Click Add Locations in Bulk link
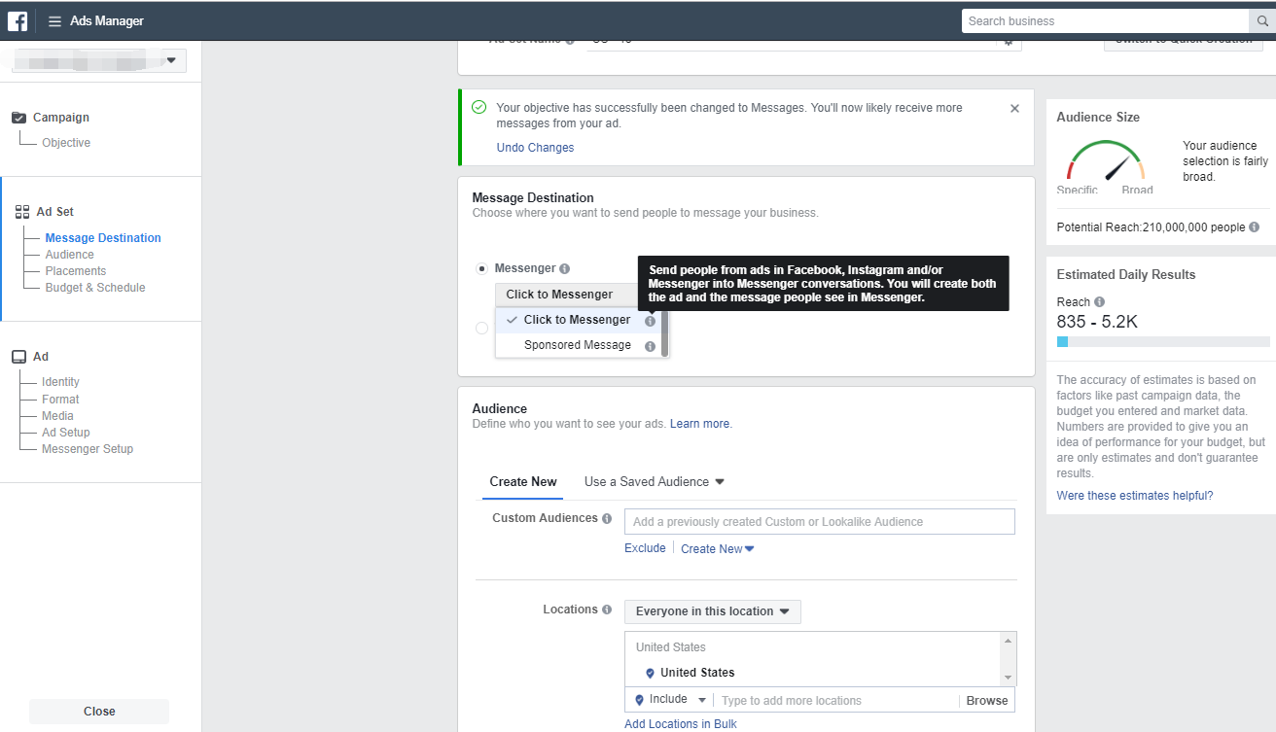 click(x=681, y=724)
